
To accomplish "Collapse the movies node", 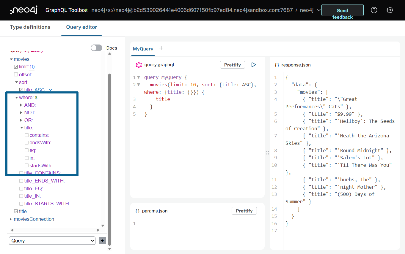I will coord(11,59).
